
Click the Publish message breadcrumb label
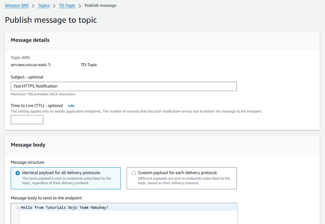pyautogui.click(x=100, y=6)
